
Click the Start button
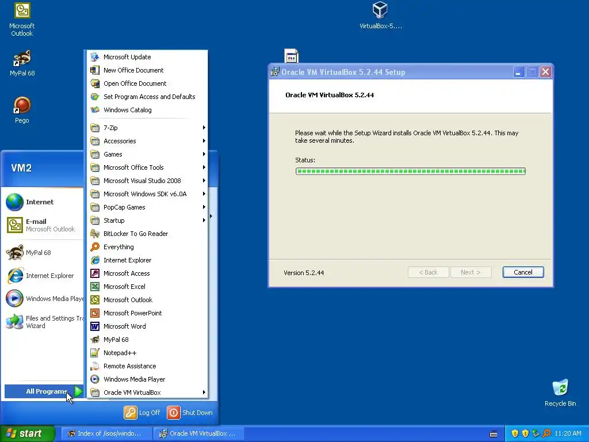[x=28, y=433]
